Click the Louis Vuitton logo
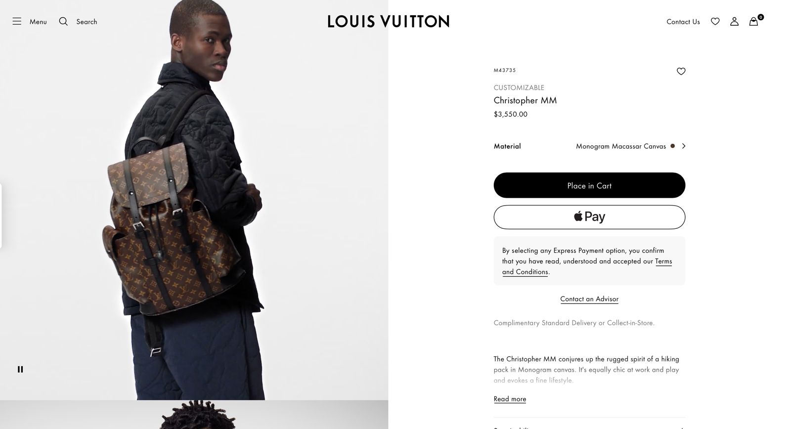The image size is (791, 429). [388, 21]
